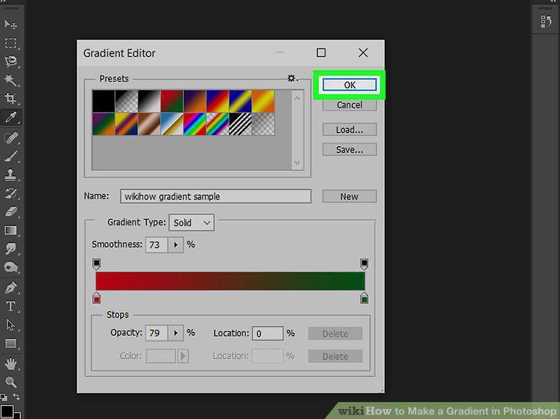
Task: Open the Smoothness slider arrow
Action: 175,244
